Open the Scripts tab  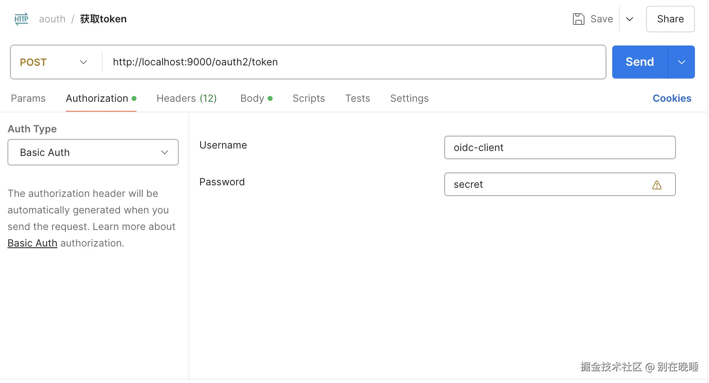[x=309, y=98]
